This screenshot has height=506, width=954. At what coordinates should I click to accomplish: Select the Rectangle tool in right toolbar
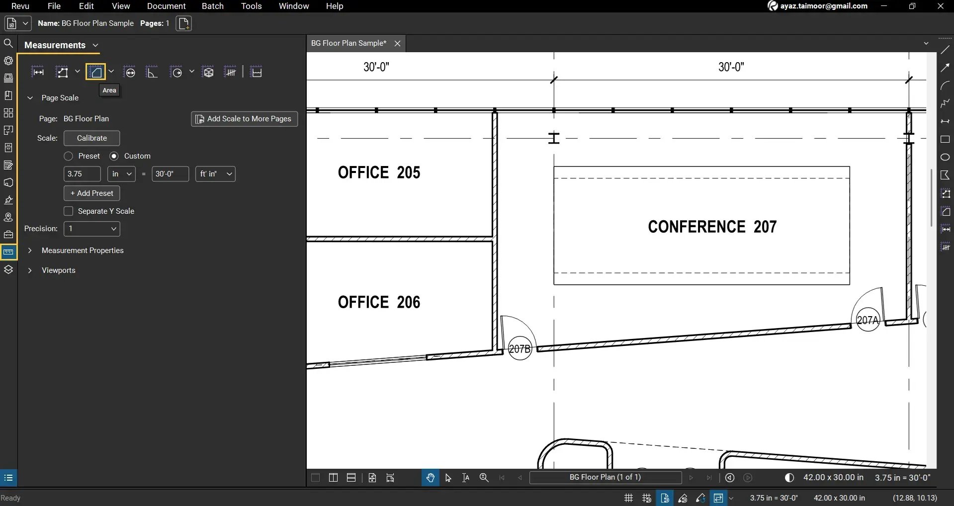click(945, 139)
